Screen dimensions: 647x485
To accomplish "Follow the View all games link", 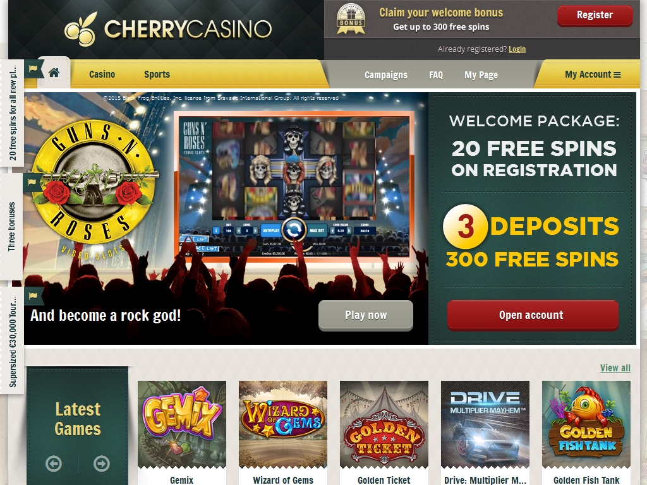I will point(615,368).
